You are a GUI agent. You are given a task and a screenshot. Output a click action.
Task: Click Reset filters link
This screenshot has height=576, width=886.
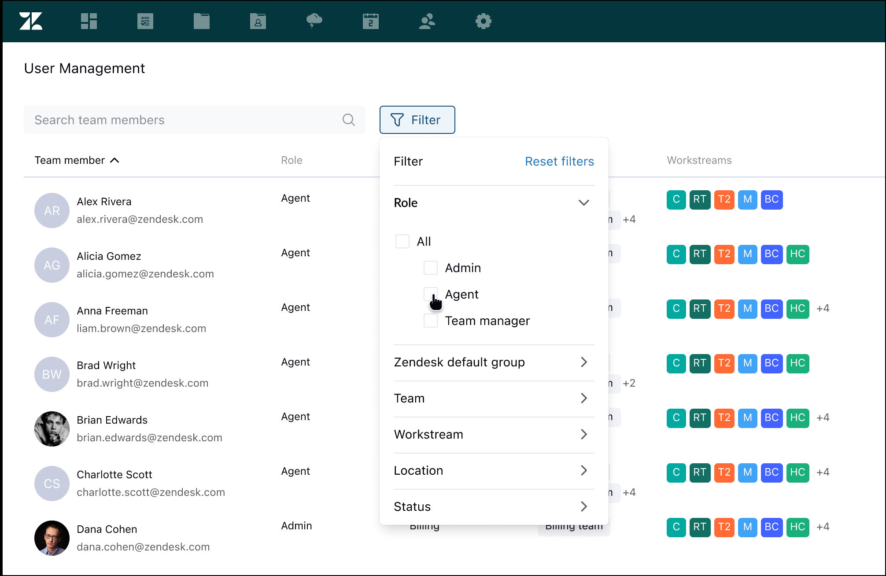pos(559,162)
